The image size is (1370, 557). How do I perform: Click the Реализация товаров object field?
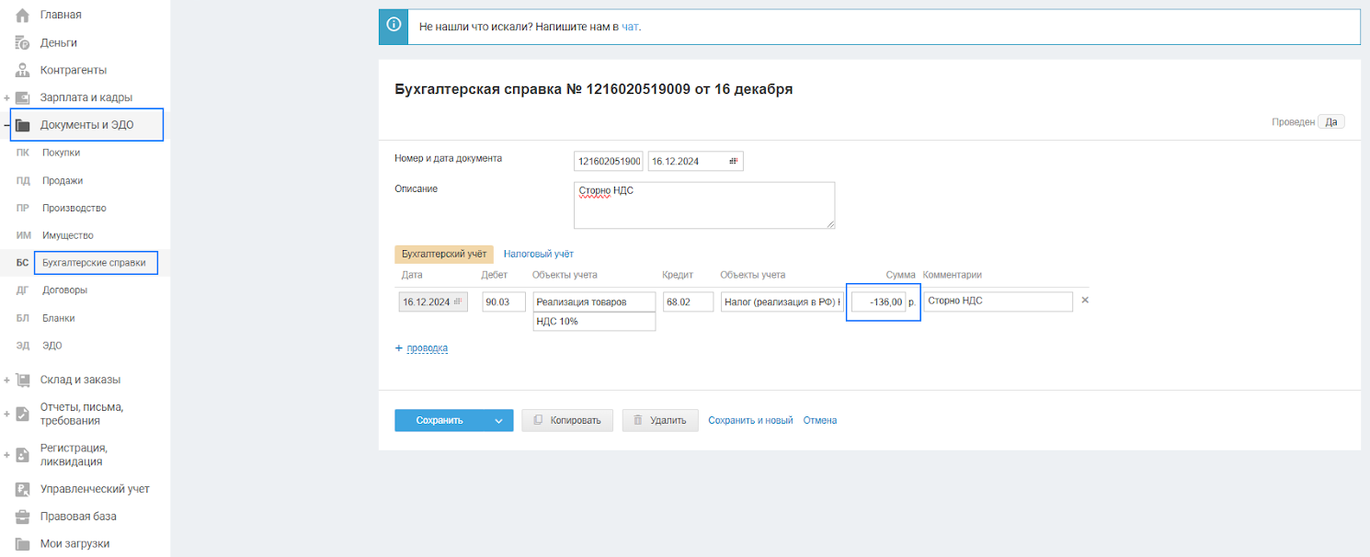[595, 301]
